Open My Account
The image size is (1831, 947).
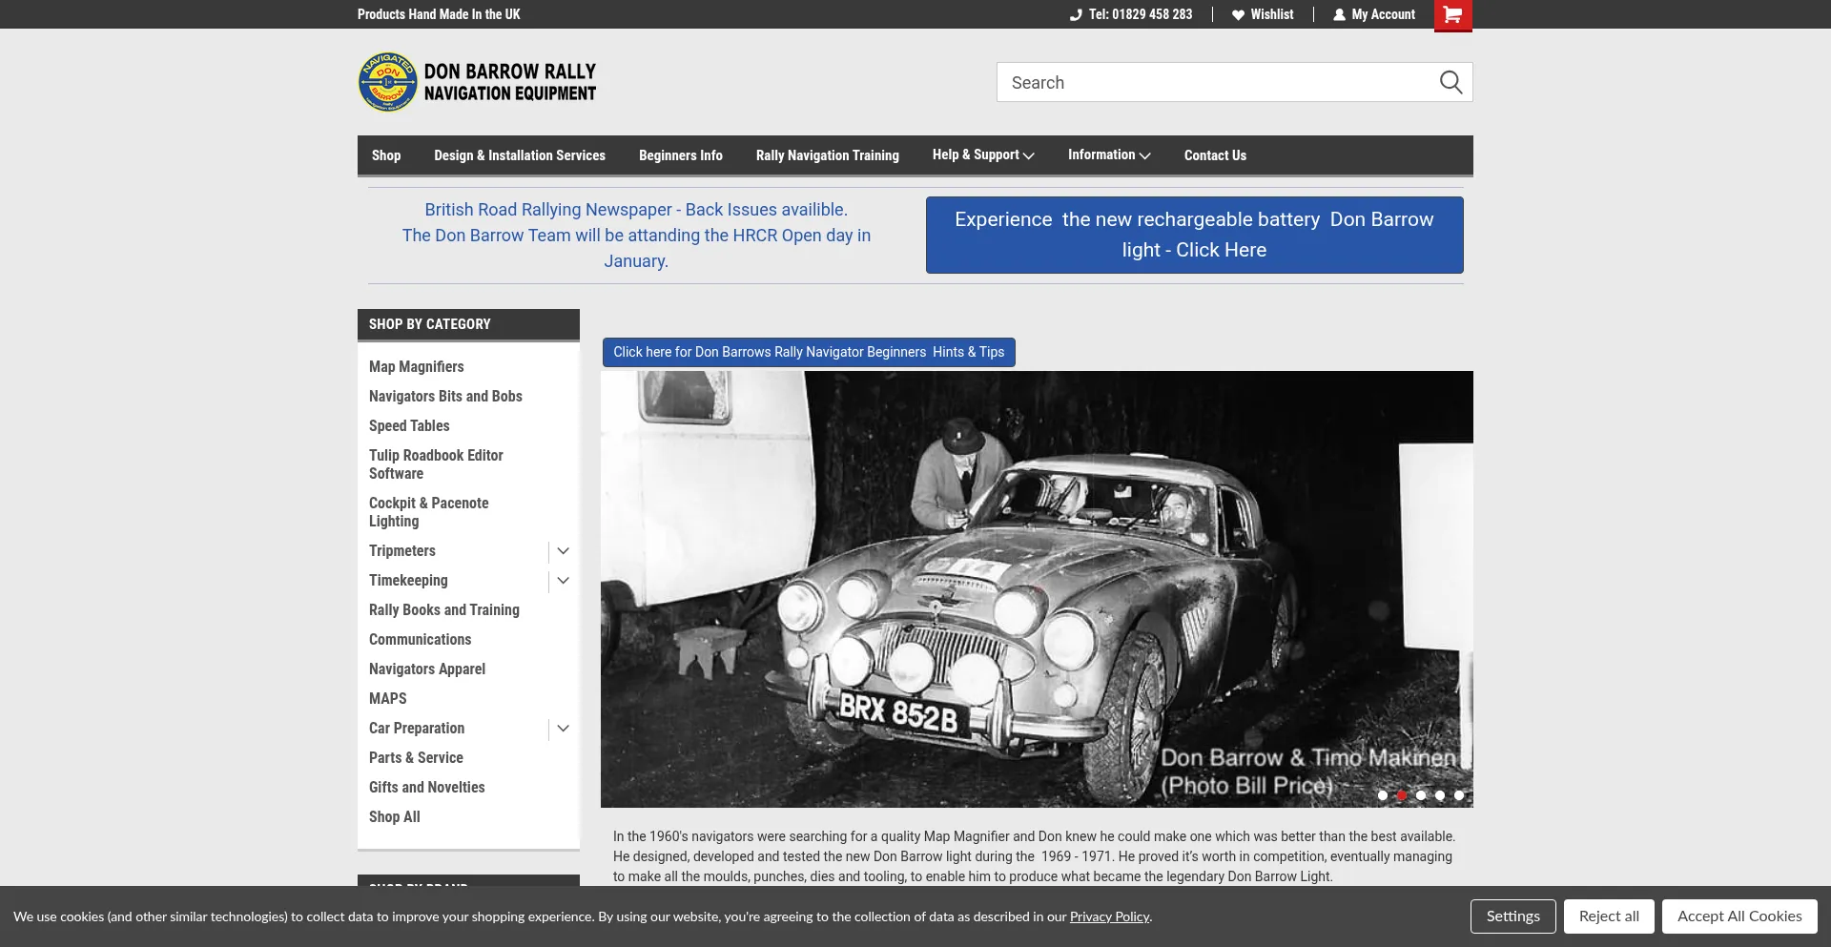click(x=1374, y=14)
